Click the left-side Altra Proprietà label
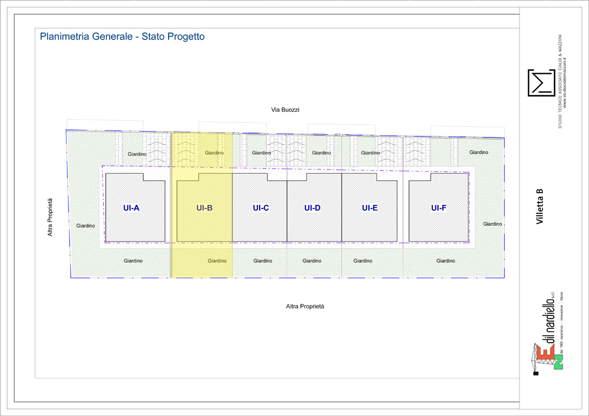This screenshot has width=589, height=416. (x=50, y=218)
